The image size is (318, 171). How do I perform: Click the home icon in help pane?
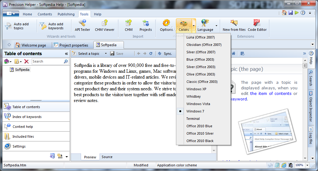[234, 53]
